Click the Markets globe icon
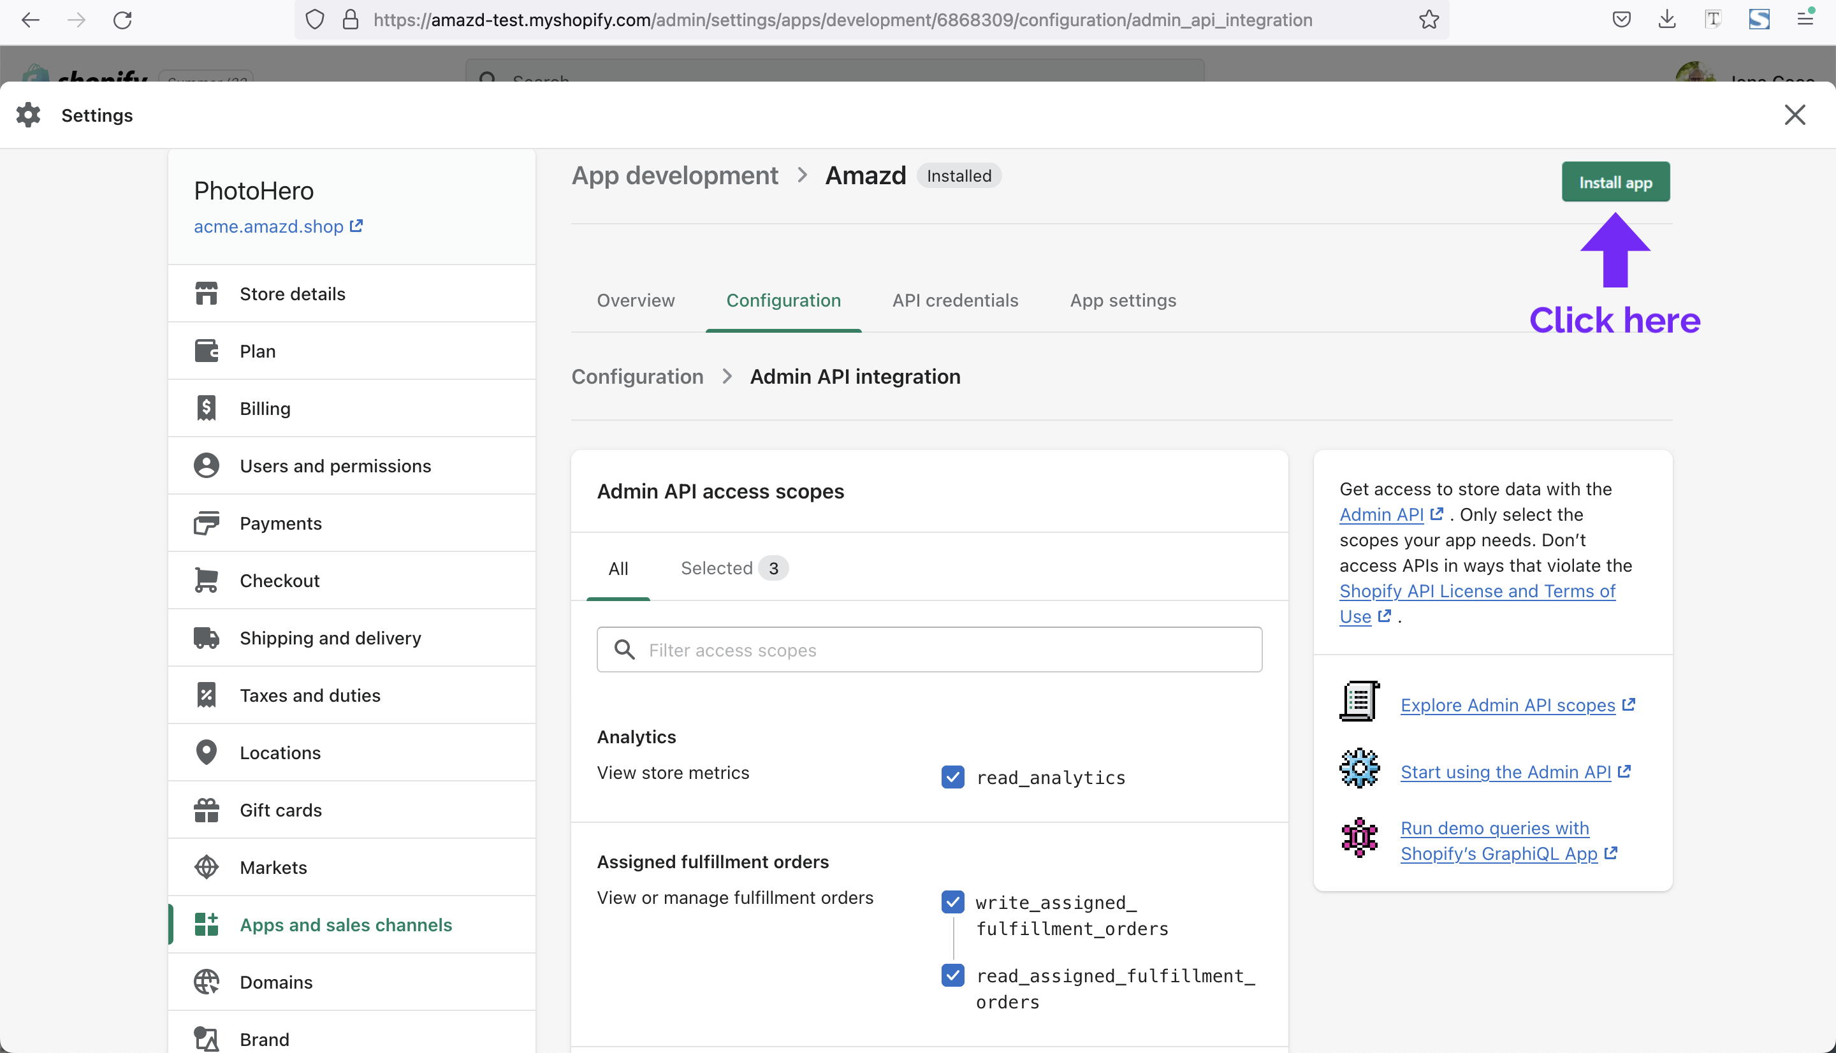The width and height of the screenshot is (1836, 1053). (206, 867)
